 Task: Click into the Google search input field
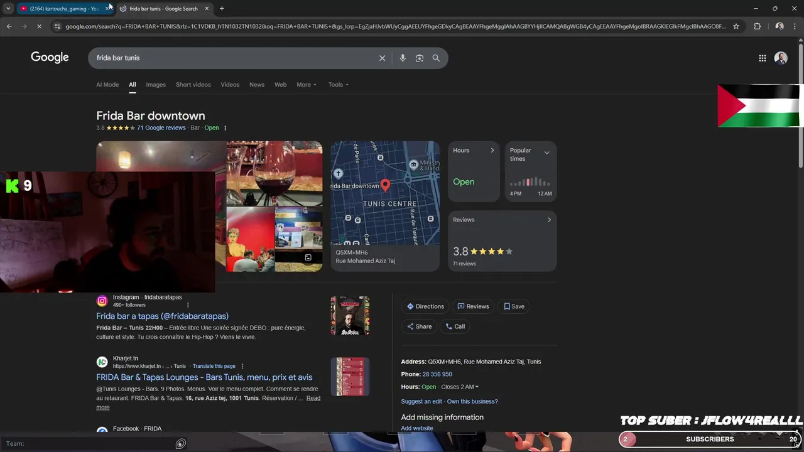(232, 58)
